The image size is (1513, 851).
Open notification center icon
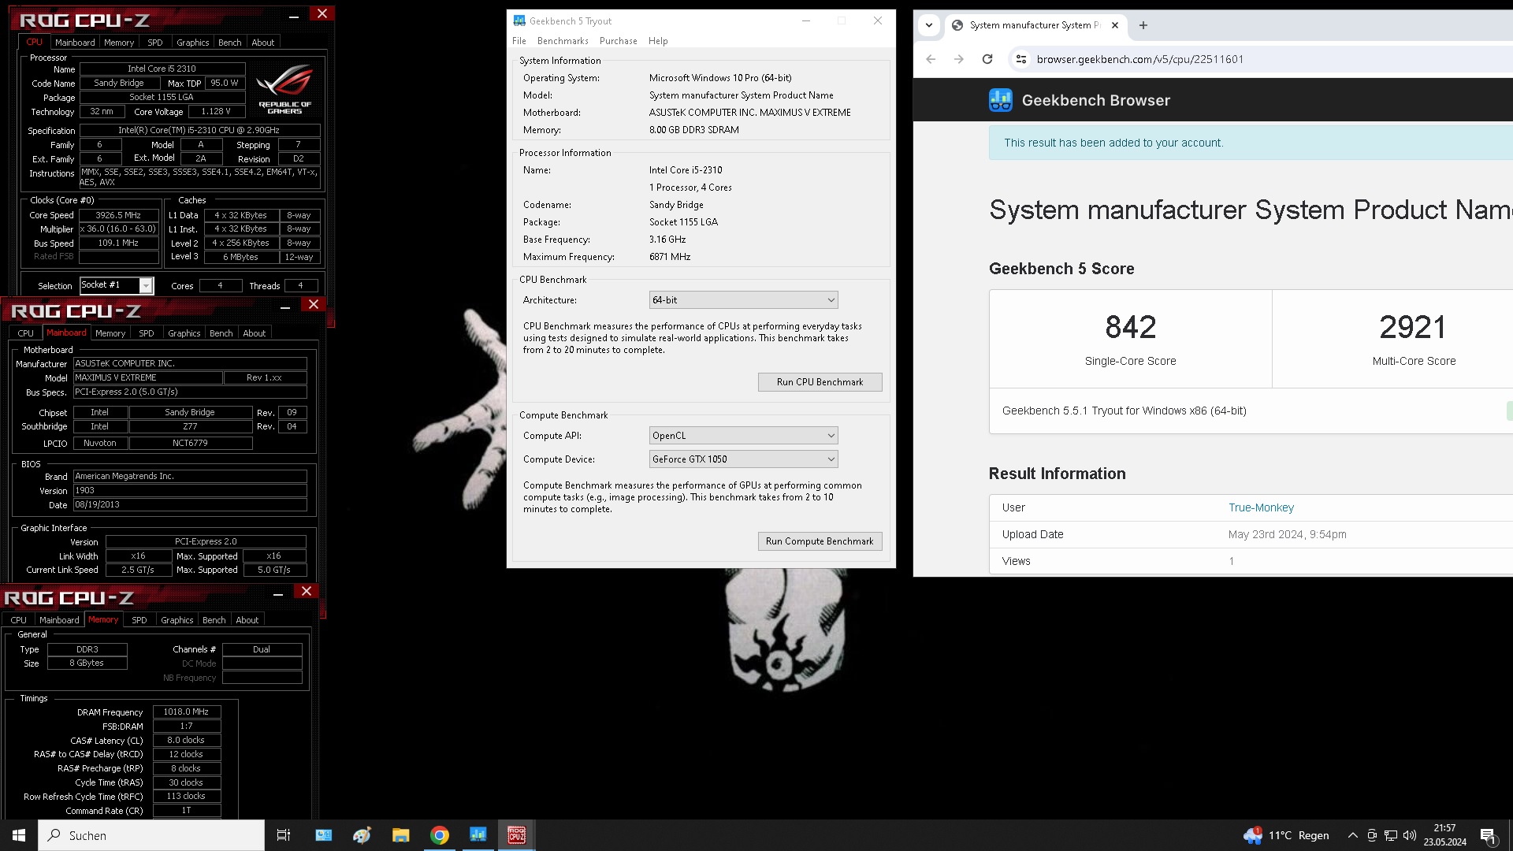click(x=1489, y=835)
